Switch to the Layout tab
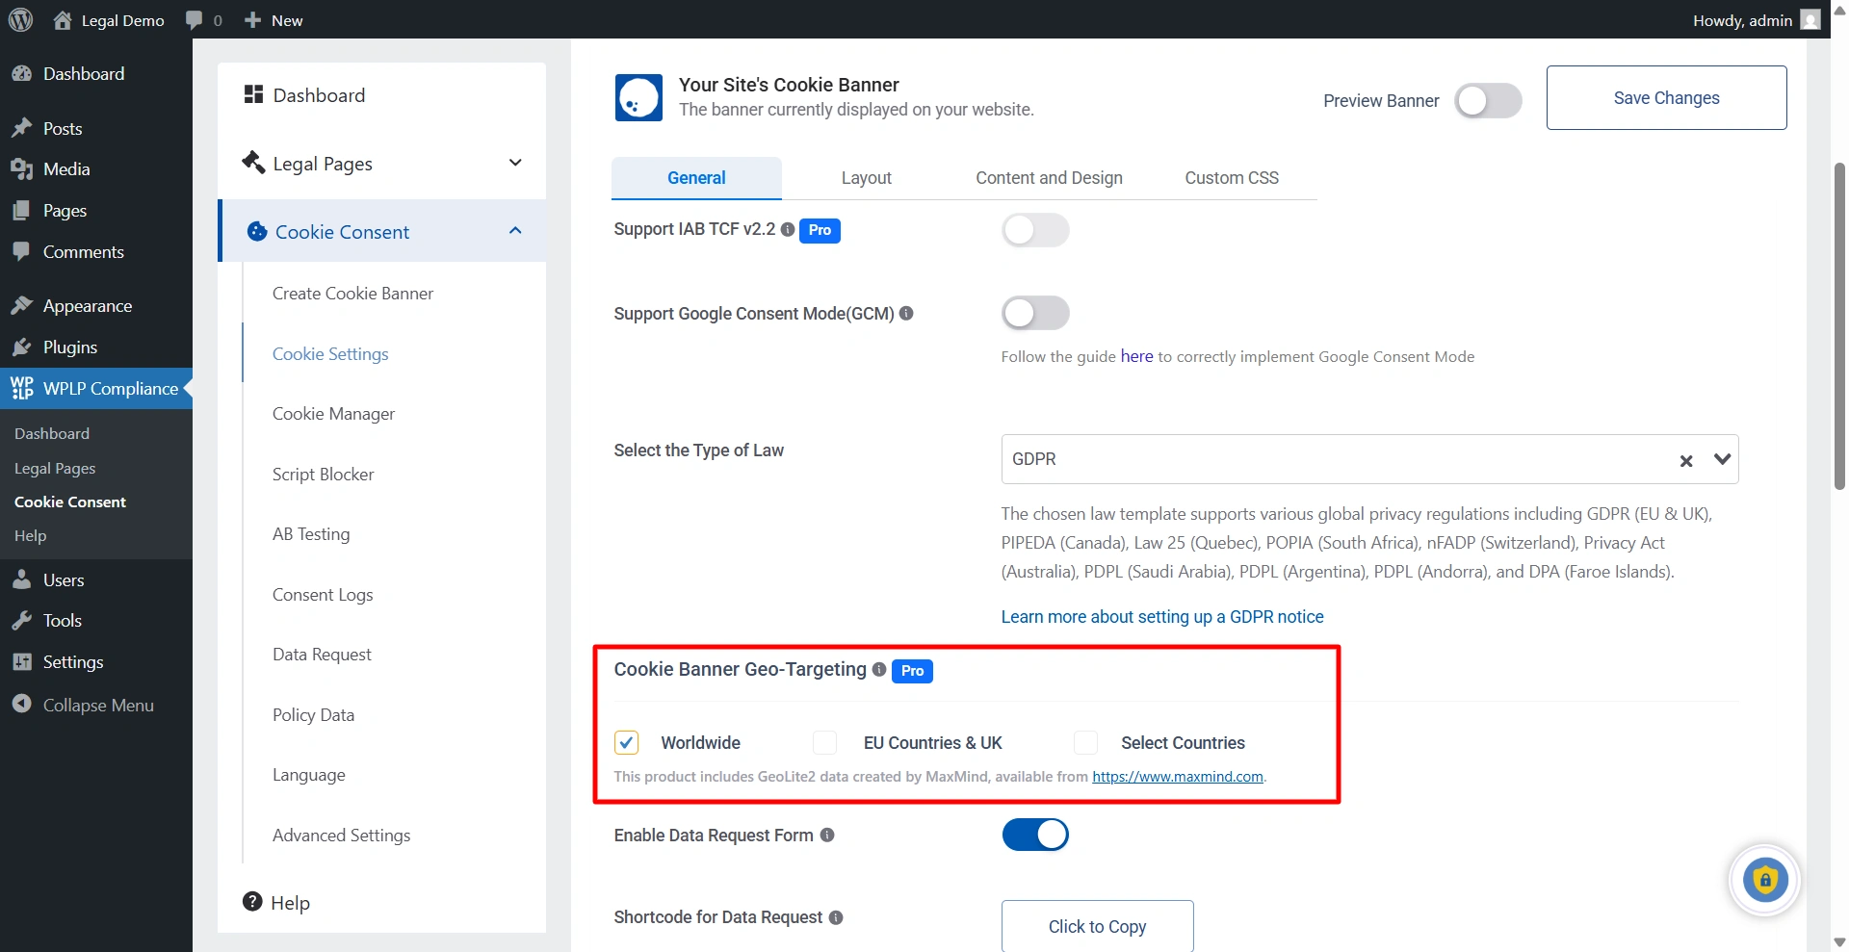Viewport: 1849px width, 952px height. 866,178
